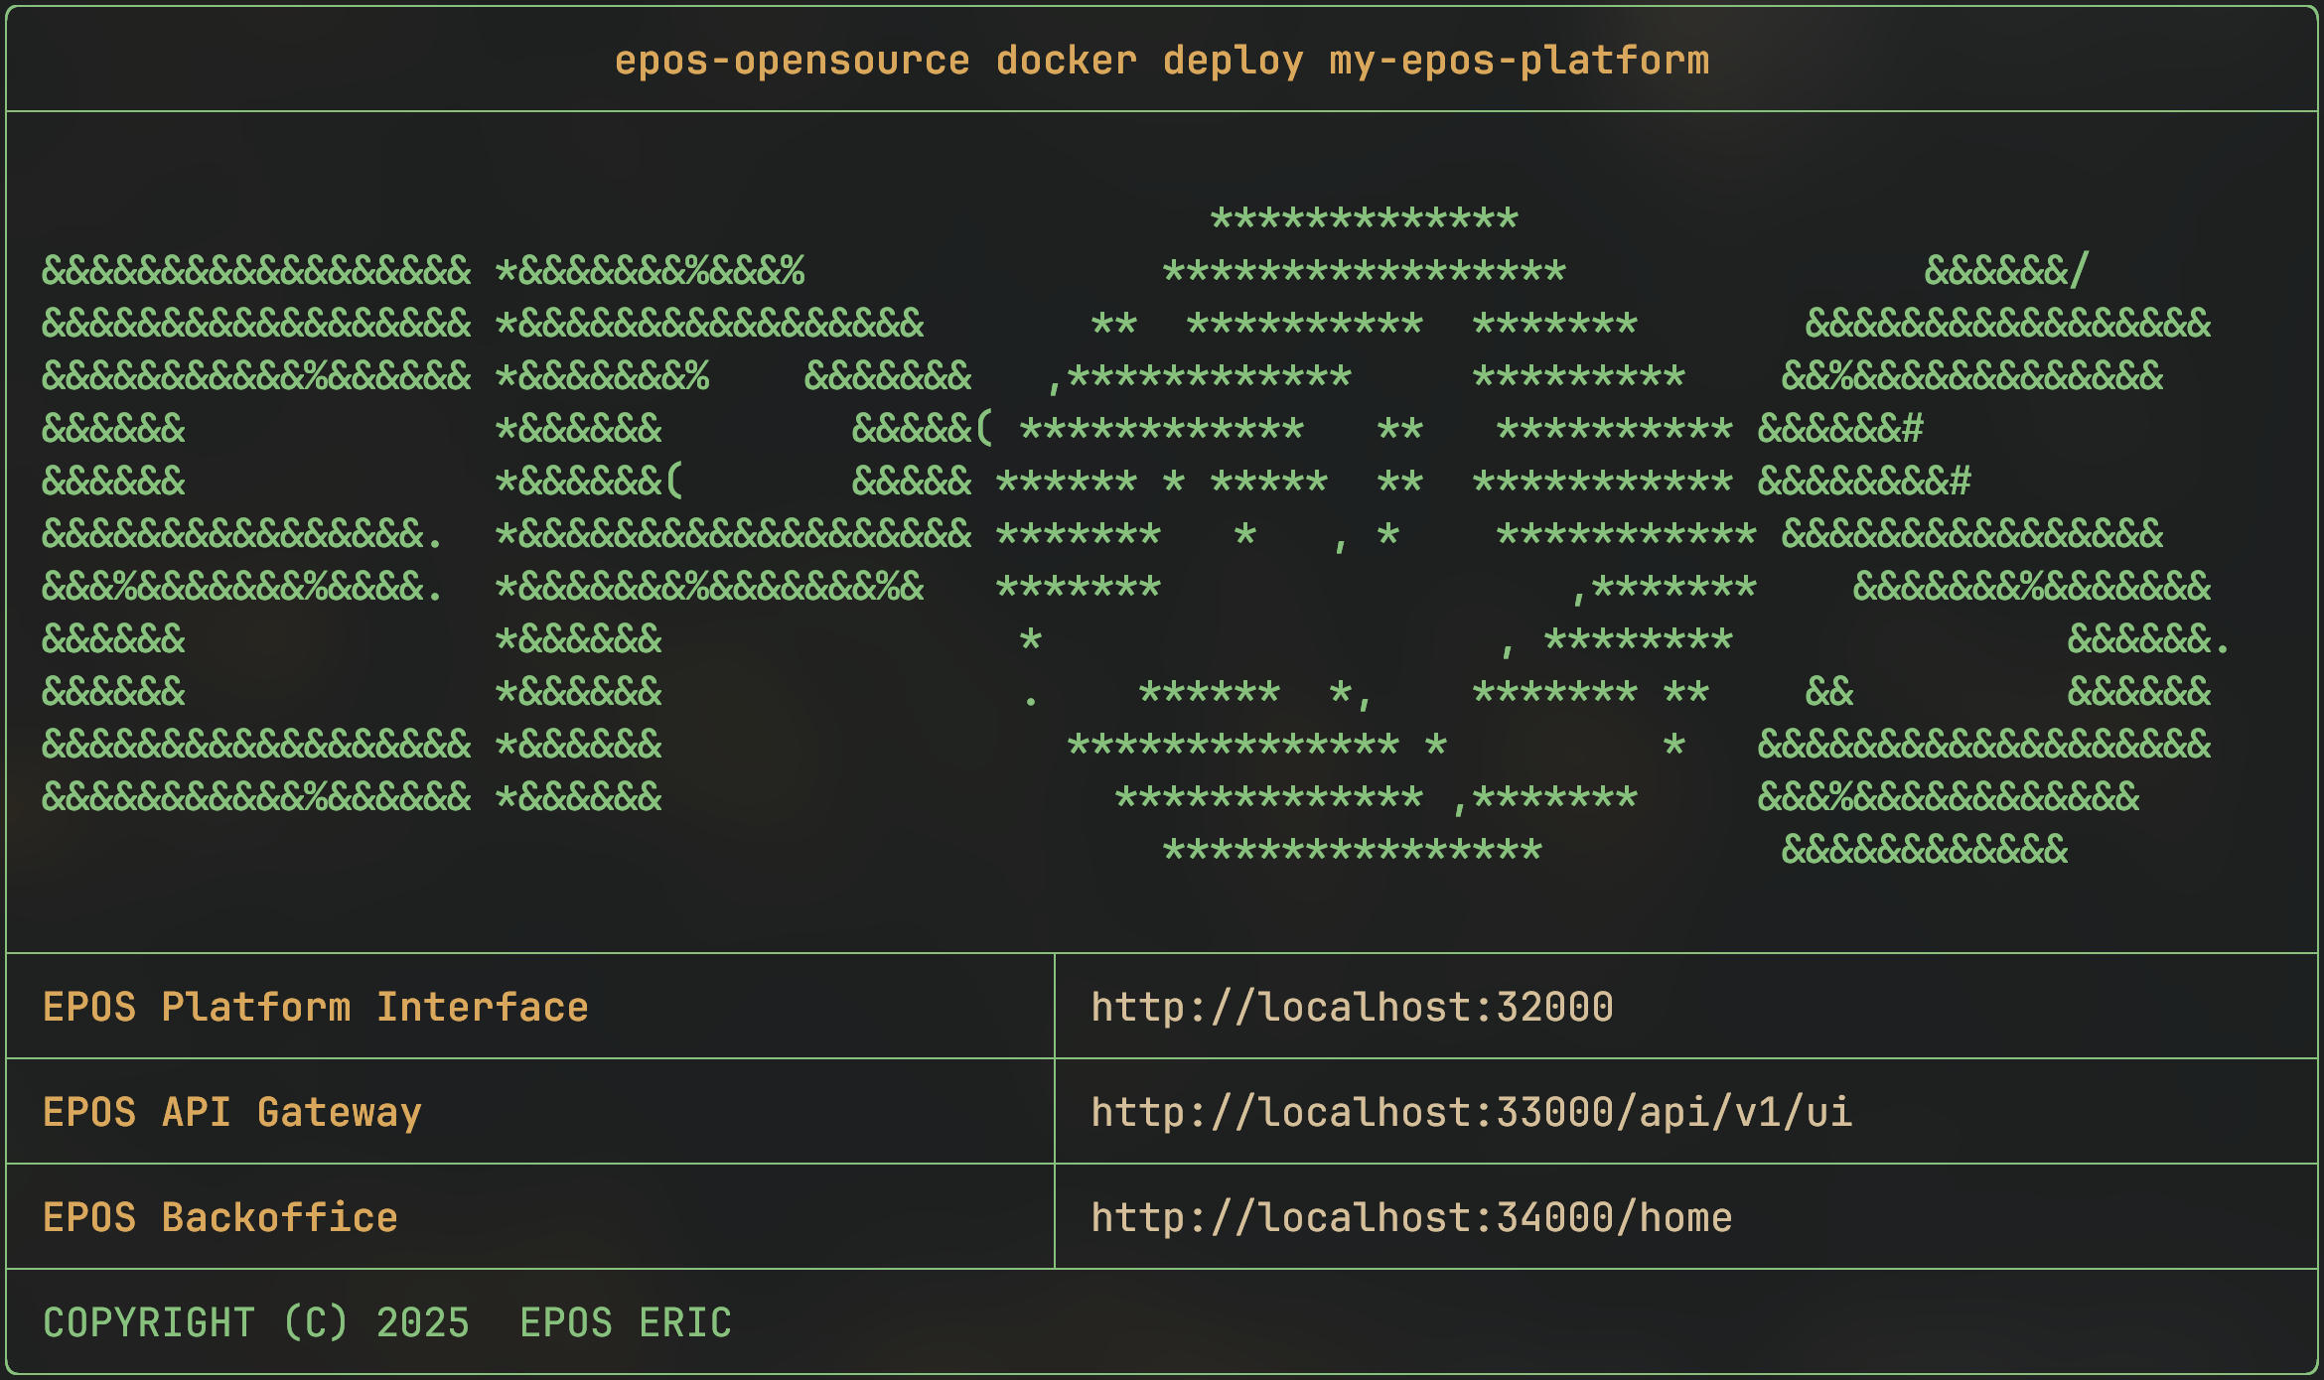This screenshot has width=2324, height=1380.
Task: Click 'epos-opensource' in the title command
Action: click(792, 62)
